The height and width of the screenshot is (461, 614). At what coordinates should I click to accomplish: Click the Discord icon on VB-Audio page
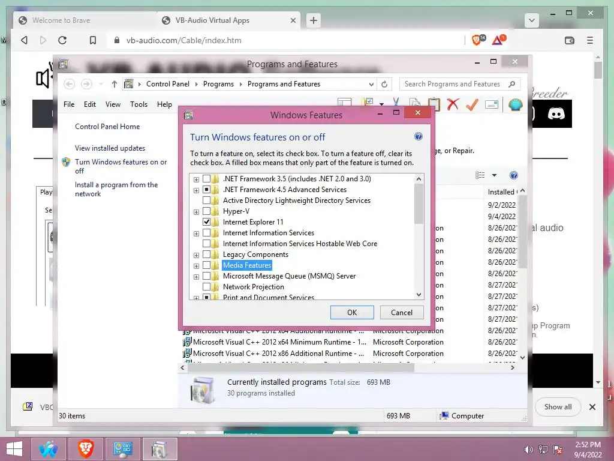tap(556, 113)
